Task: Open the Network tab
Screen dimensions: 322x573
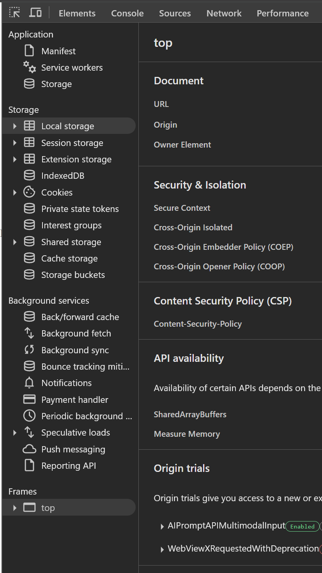Action: tap(224, 13)
